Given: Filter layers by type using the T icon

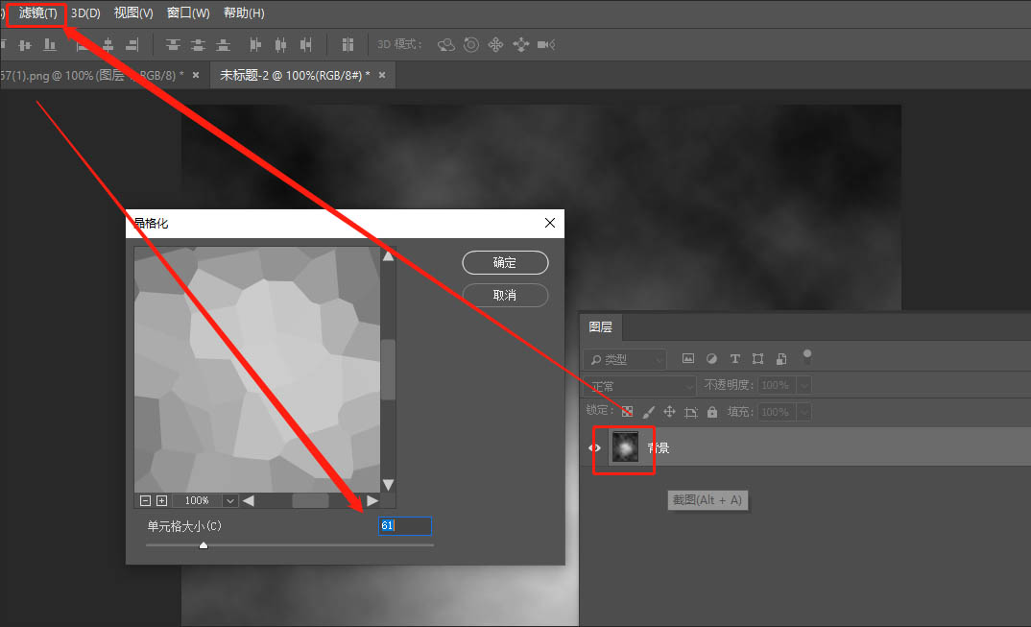Looking at the screenshot, I should tap(734, 358).
